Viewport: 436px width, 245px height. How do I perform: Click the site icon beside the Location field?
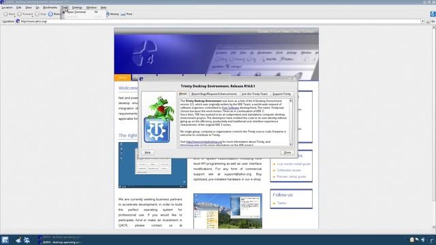pos(18,21)
